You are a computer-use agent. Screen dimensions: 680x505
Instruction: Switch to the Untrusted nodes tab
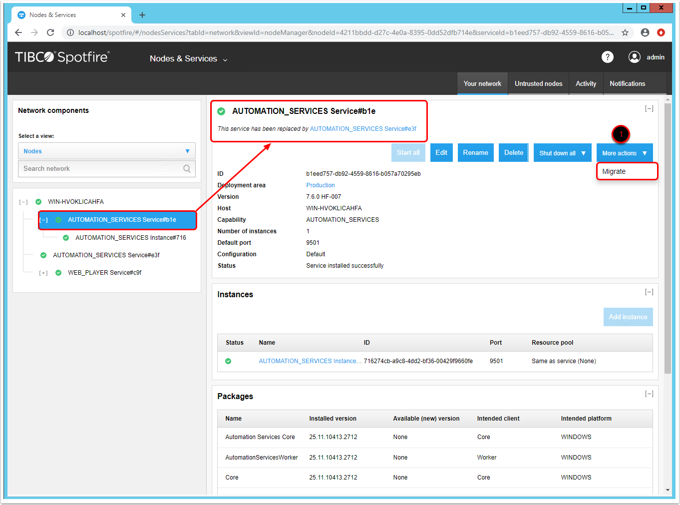(x=538, y=84)
